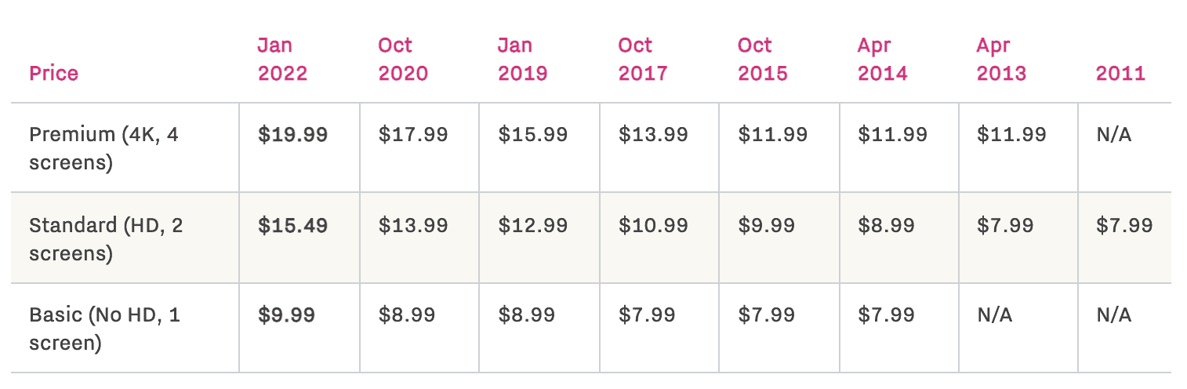1187x389 pixels.
Task: Click the Apr 2014 column header
Action: click(882, 60)
